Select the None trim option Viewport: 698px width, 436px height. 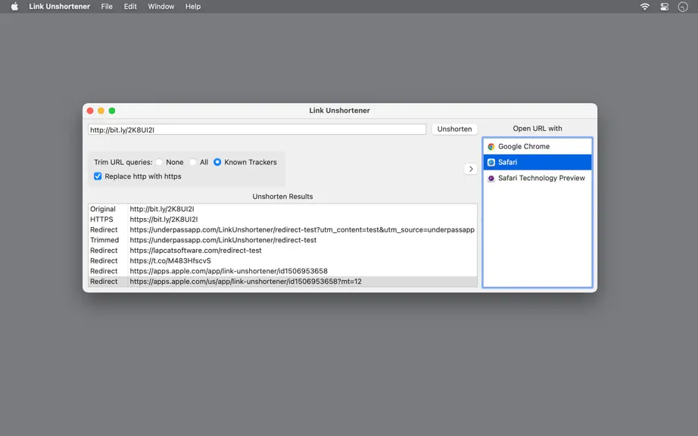coord(159,162)
